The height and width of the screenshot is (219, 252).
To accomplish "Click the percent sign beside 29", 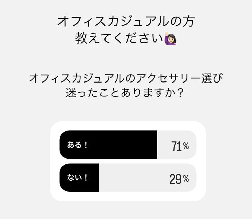I will pos(186,179).
